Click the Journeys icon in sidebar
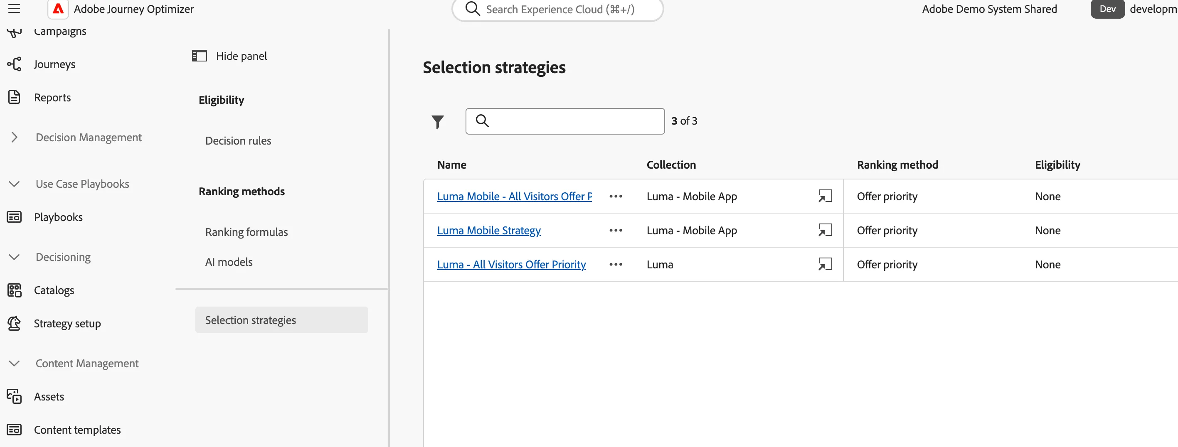Viewport: 1178px width, 447px height. point(14,64)
